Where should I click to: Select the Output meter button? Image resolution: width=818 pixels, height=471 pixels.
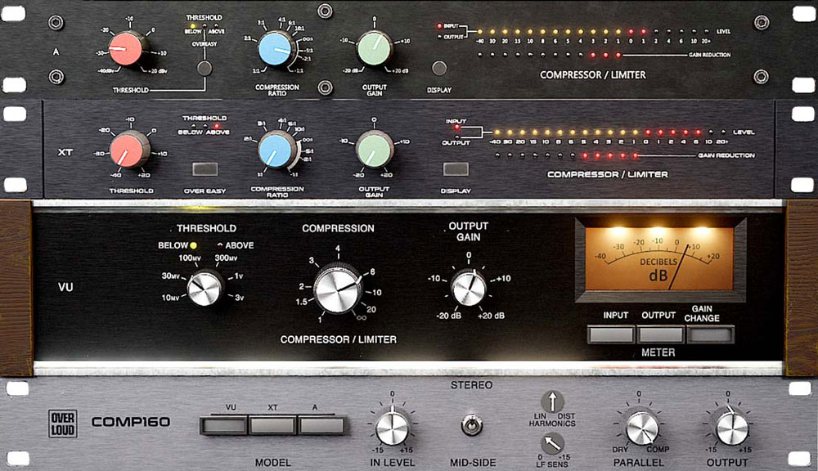tap(660, 334)
